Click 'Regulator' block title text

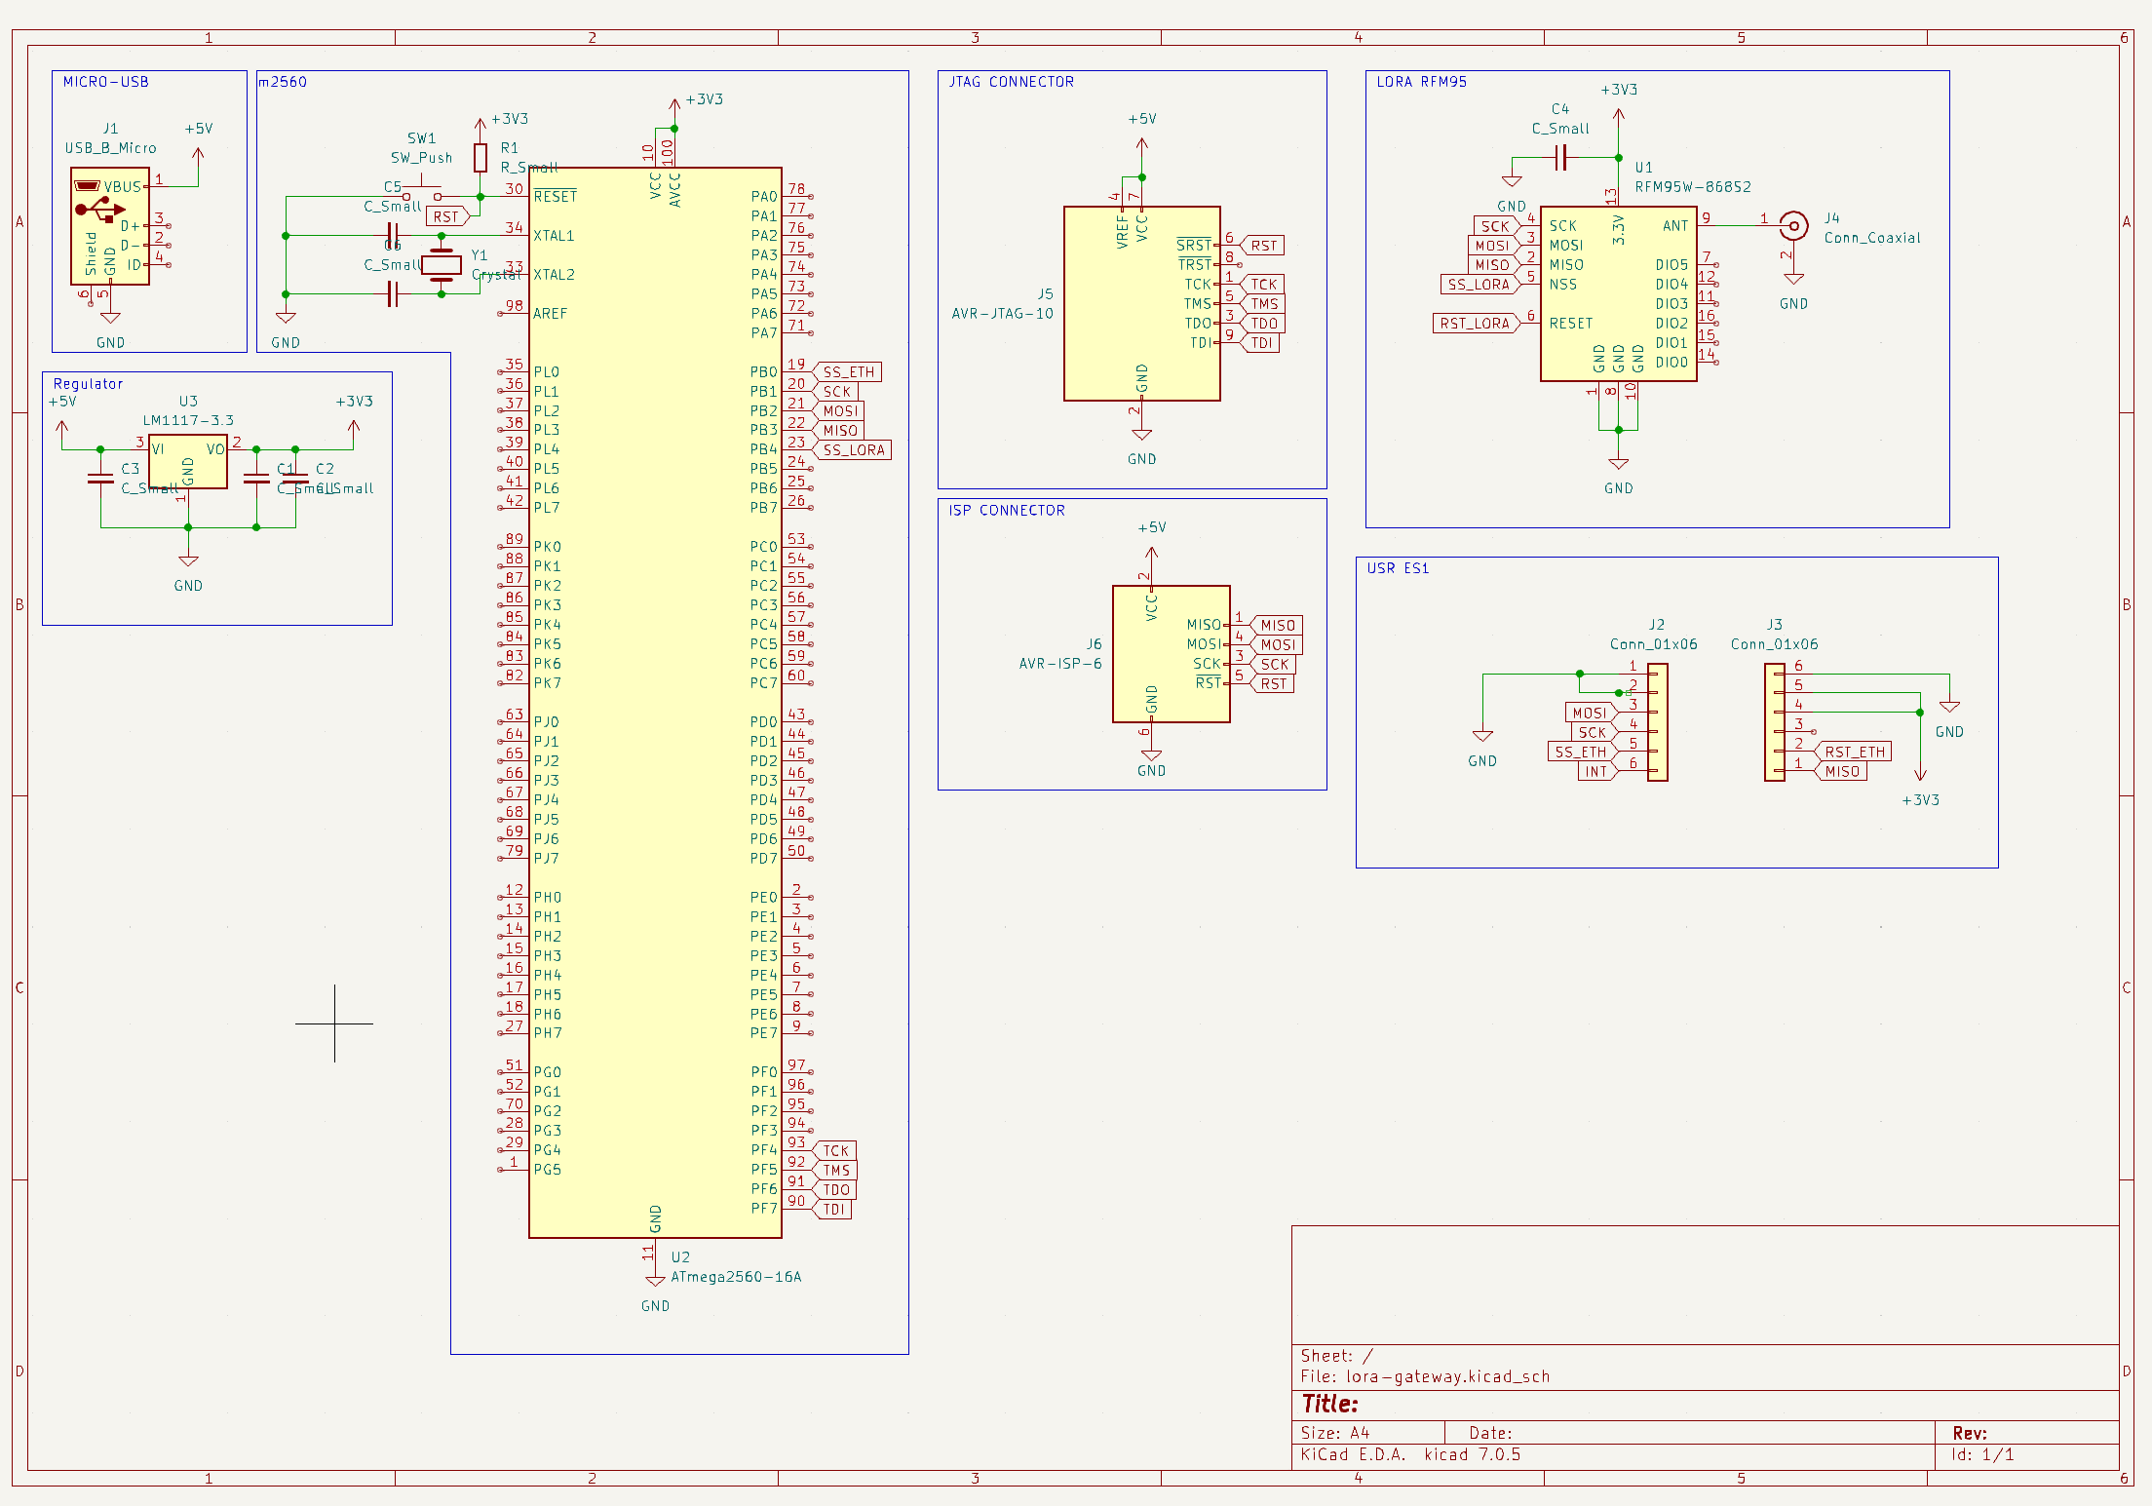coord(89,384)
